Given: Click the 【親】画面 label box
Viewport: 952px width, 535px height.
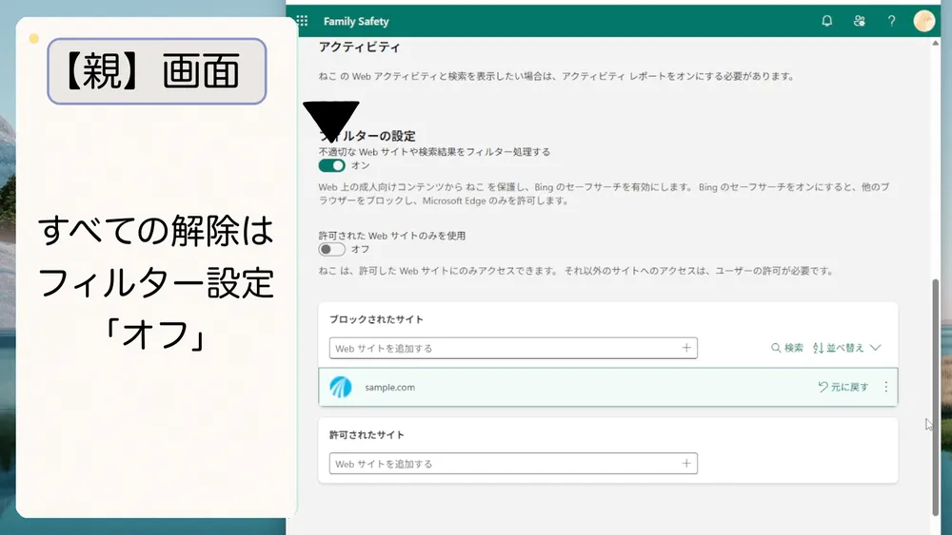Looking at the screenshot, I should click(157, 71).
